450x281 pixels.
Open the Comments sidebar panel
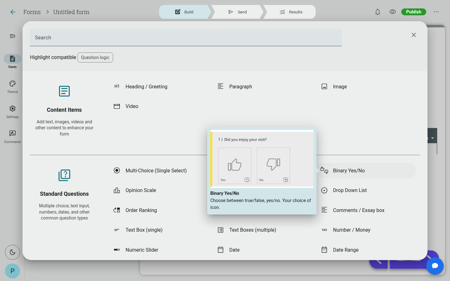click(x=12, y=137)
